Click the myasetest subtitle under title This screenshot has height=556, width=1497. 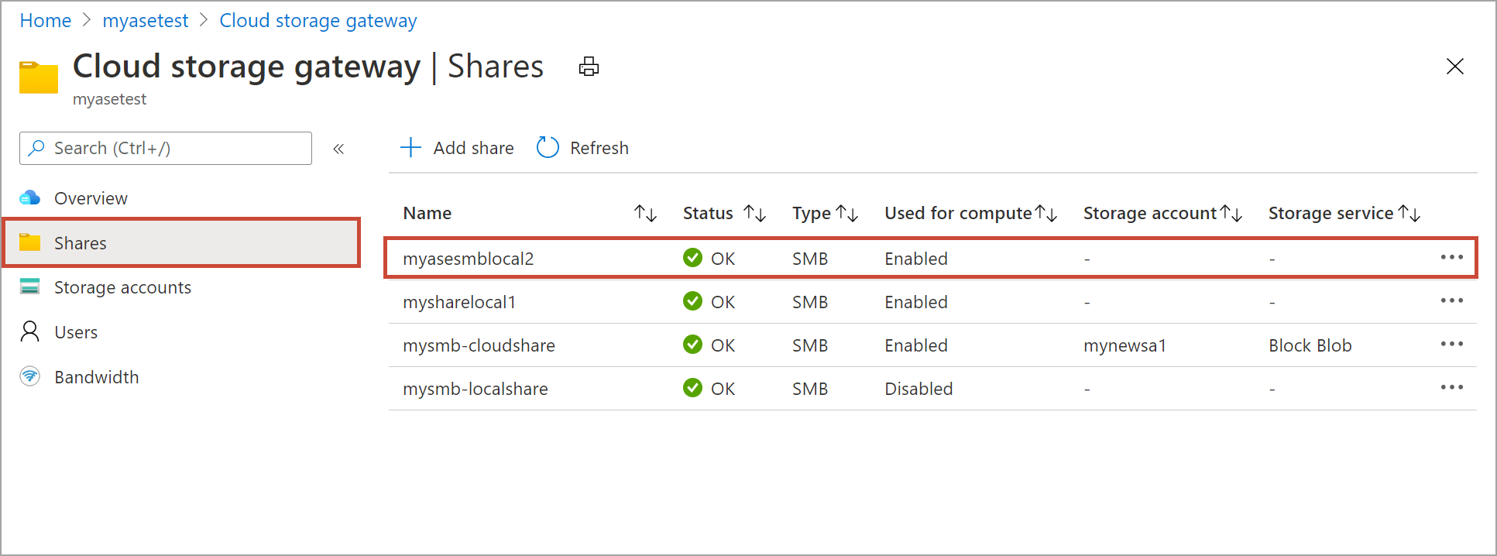pos(109,99)
